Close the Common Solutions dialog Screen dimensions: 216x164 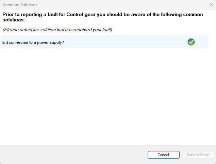(x=211, y=5)
